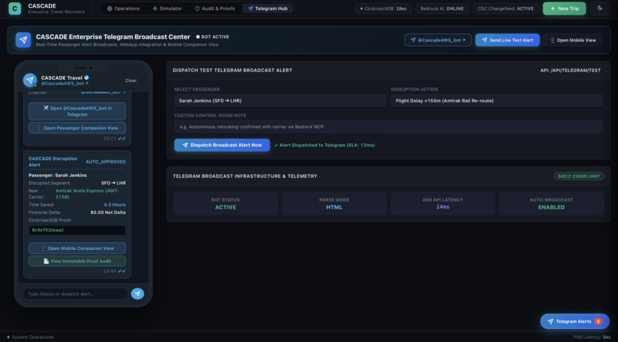Click Passenger: Sarah Jenkins line
618x342 pixels.
(x=58, y=175)
